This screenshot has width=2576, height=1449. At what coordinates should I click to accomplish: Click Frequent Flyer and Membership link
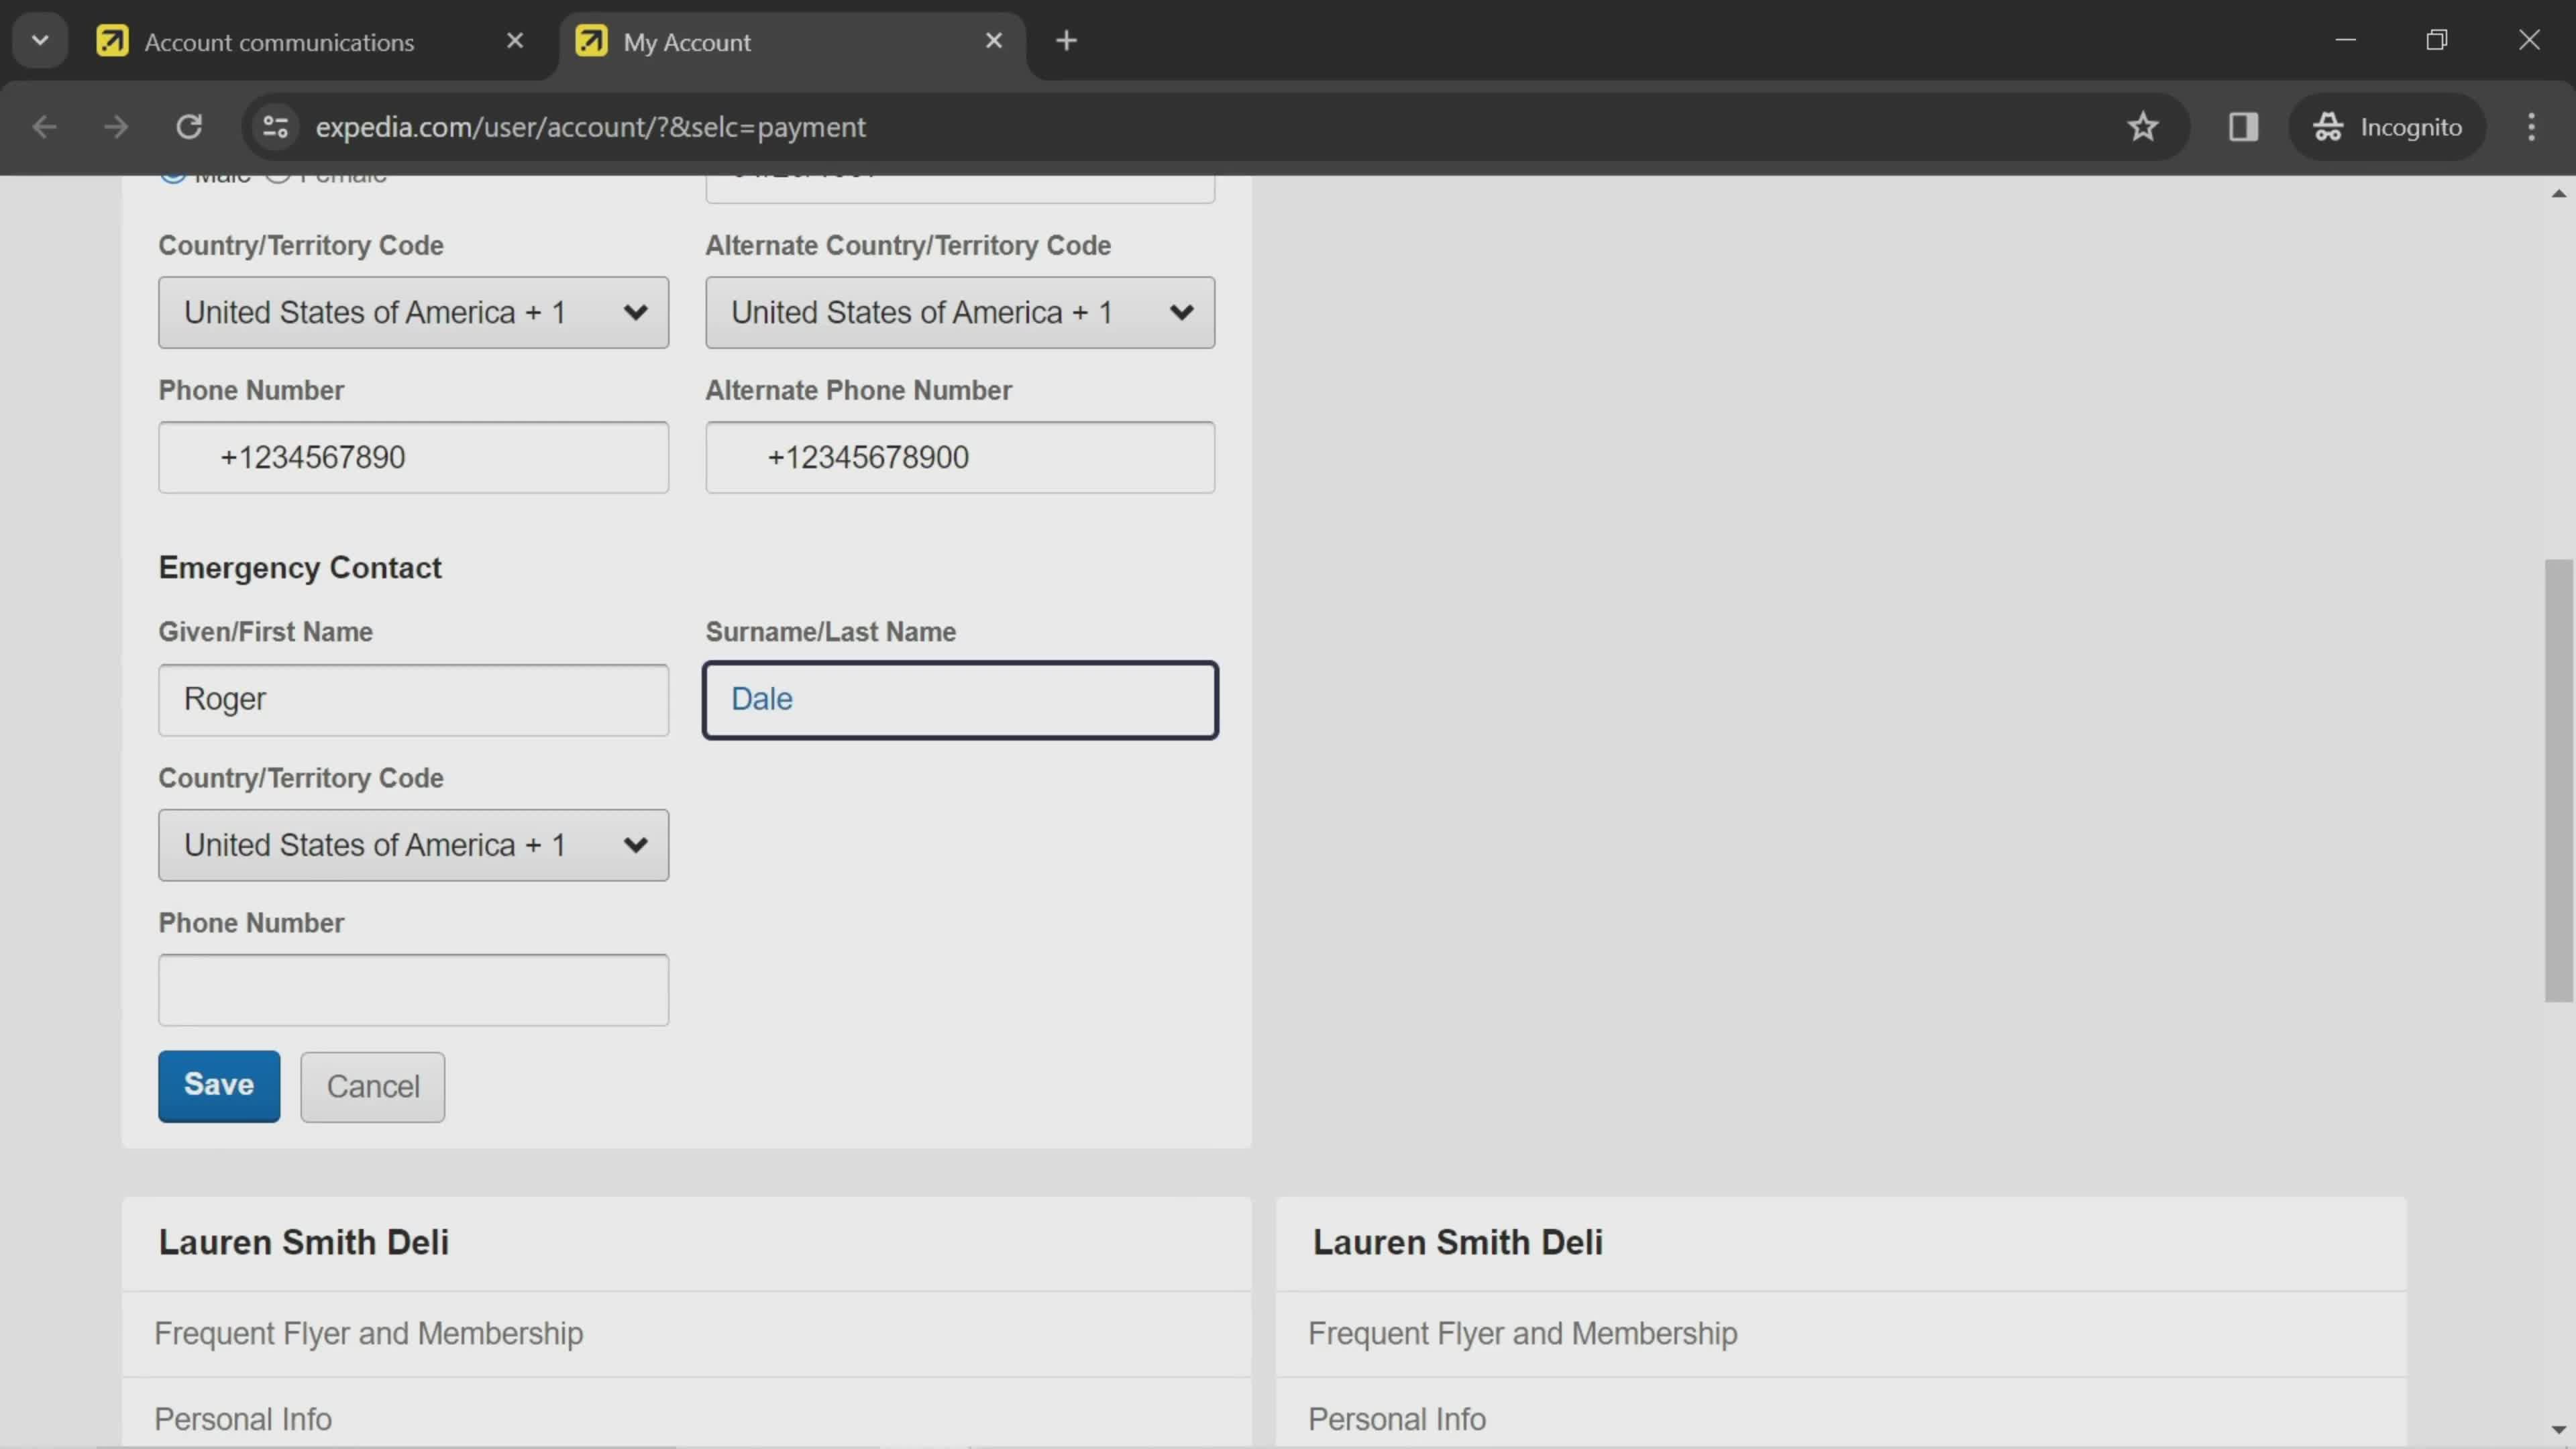(368, 1332)
